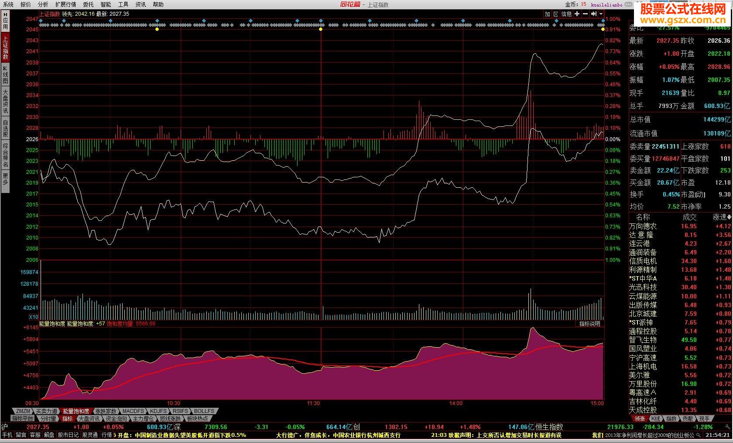The height and width of the screenshot is (443, 733).
Task: Open the 帮助 menu
Action: coord(158,4)
